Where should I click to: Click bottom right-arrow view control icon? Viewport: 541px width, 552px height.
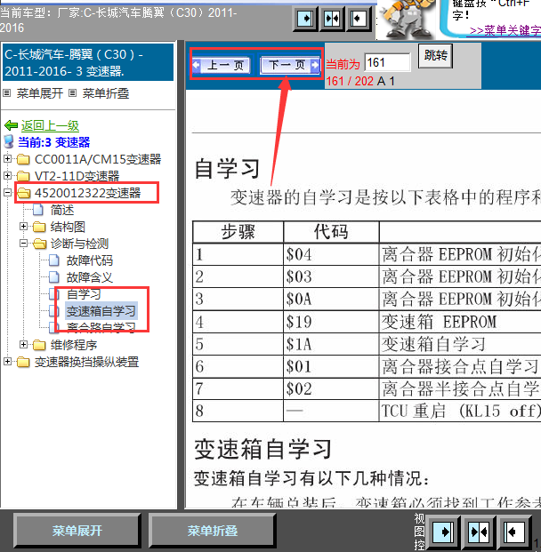coord(443,532)
